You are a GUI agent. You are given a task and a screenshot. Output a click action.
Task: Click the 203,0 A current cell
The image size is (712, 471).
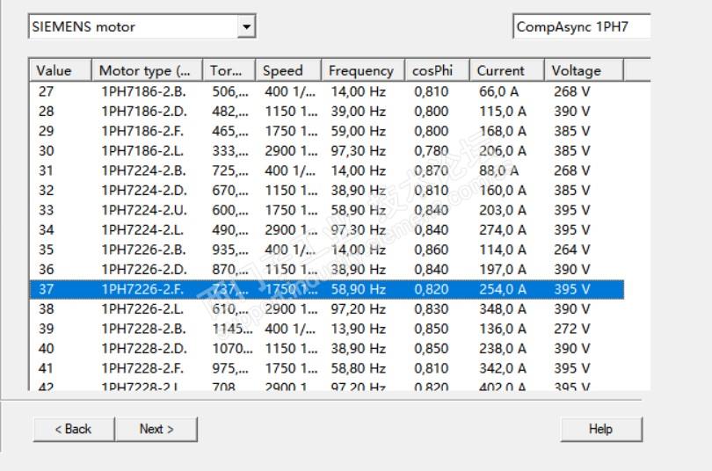(x=503, y=210)
